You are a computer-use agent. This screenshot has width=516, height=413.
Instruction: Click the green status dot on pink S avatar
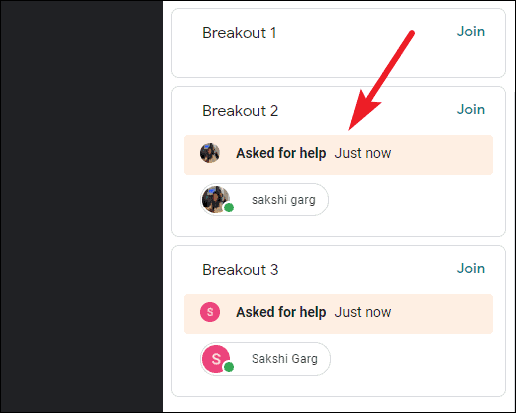(229, 367)
